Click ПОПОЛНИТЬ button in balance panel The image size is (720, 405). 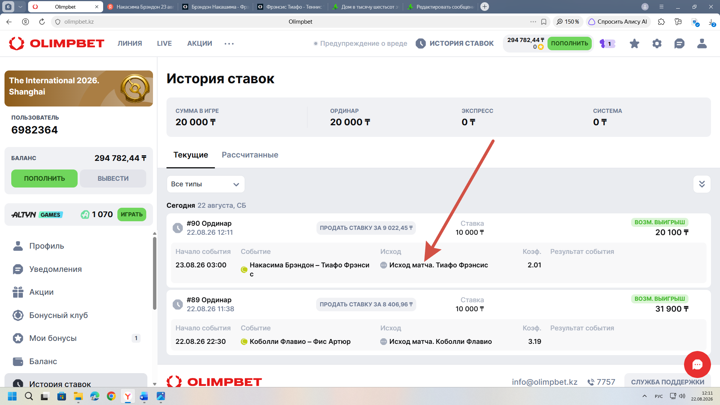pyautogui.click(x=44, y=178)
